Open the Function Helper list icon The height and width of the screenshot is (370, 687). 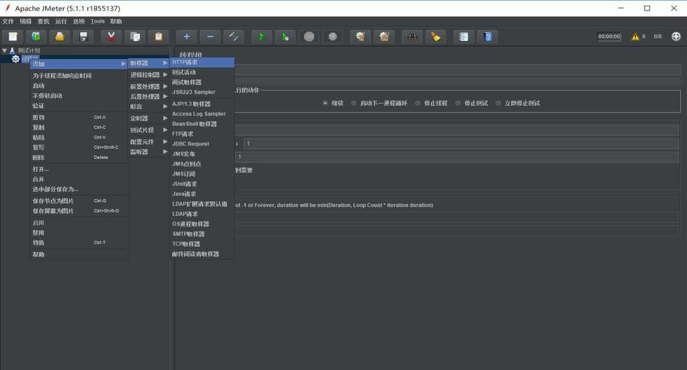point(463,36)
